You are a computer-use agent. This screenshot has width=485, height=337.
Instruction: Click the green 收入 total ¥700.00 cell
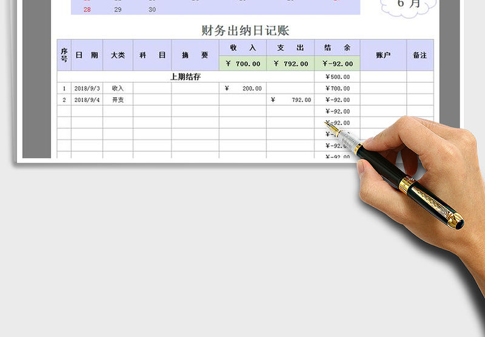(242, 64)
